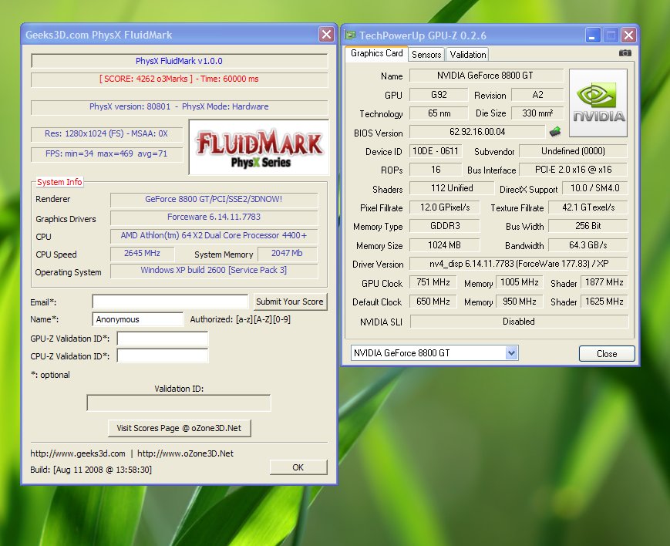Click the 256 Bit Bus Width field
The image size is (670, 546).
(588, 226)
